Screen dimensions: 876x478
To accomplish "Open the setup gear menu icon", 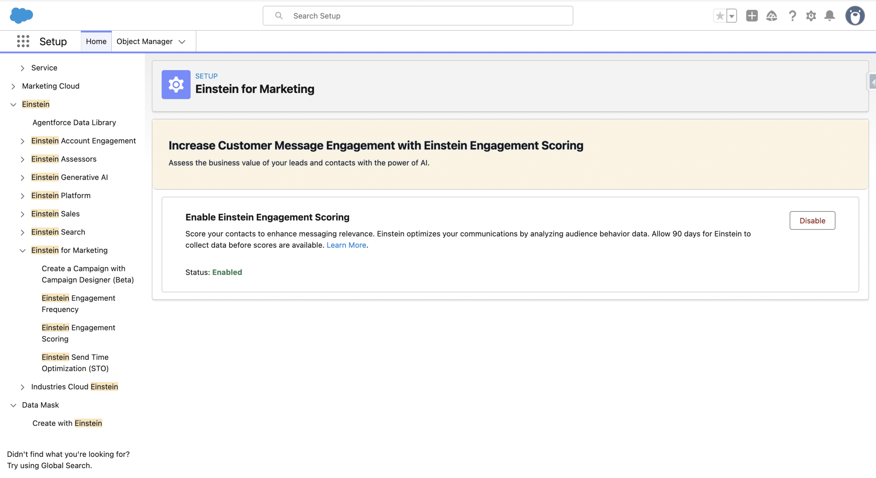I will pos(811,16).
